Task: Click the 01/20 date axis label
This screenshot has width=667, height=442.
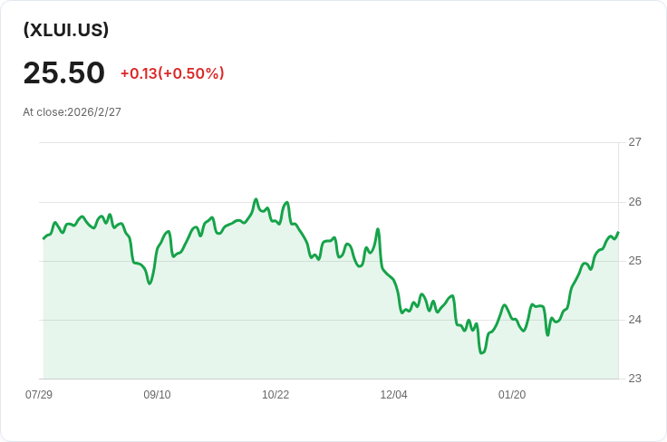Action: coord(512,395)
